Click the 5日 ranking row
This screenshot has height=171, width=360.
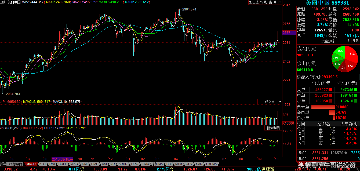pos(328,143)
